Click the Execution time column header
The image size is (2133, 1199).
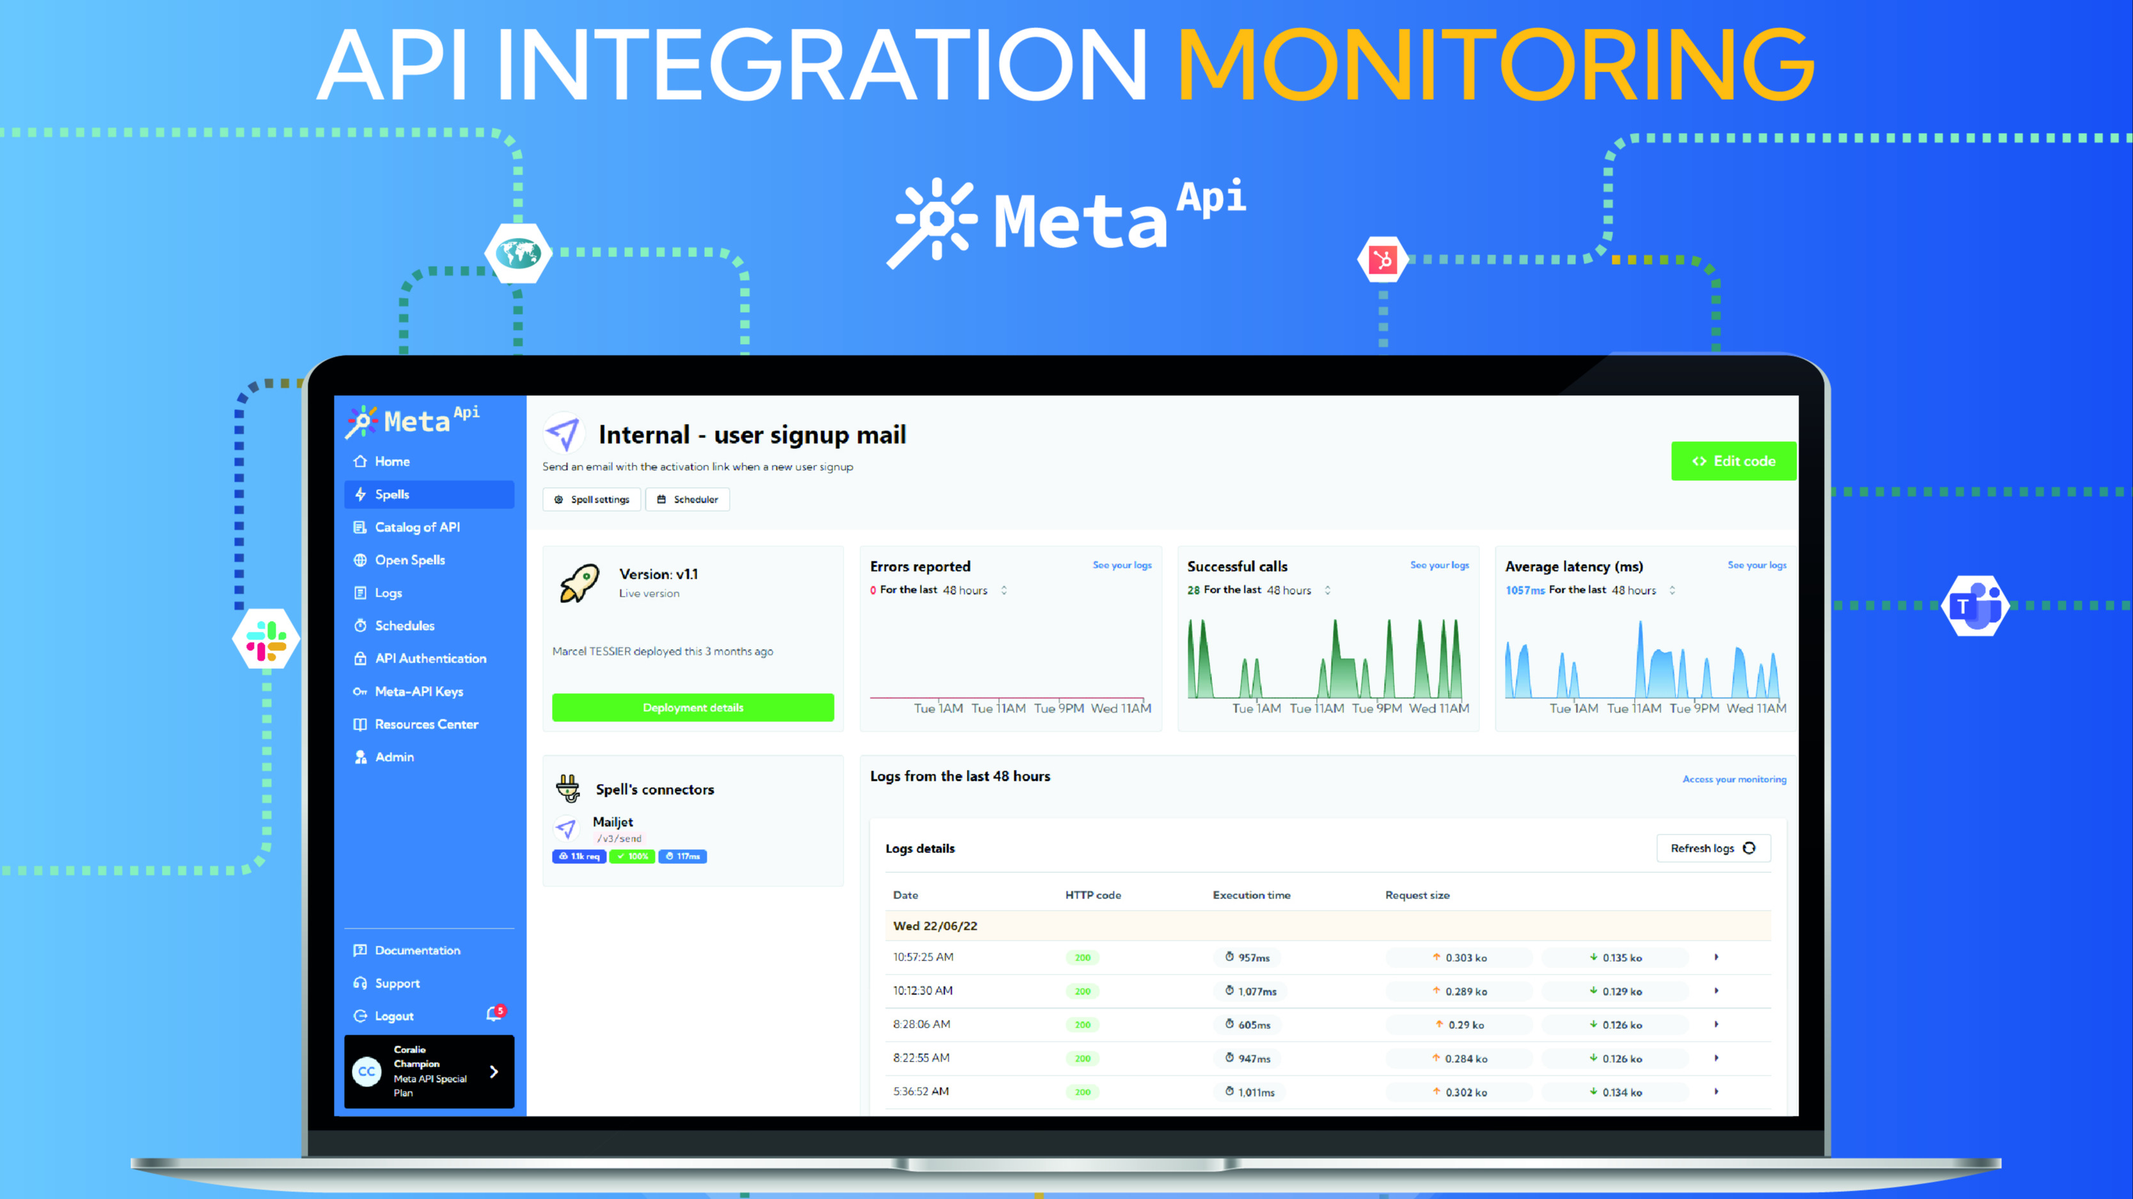[x=1251, y=895]
